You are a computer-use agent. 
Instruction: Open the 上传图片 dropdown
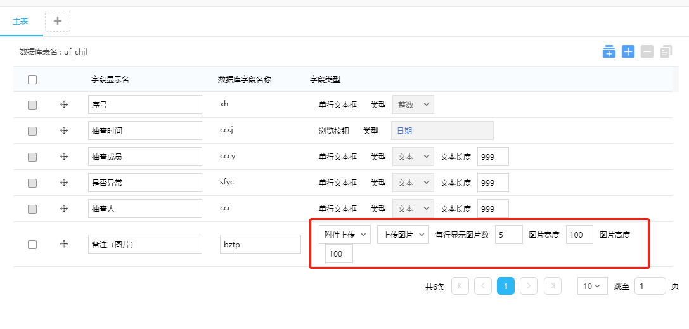(x=403, y=235)
